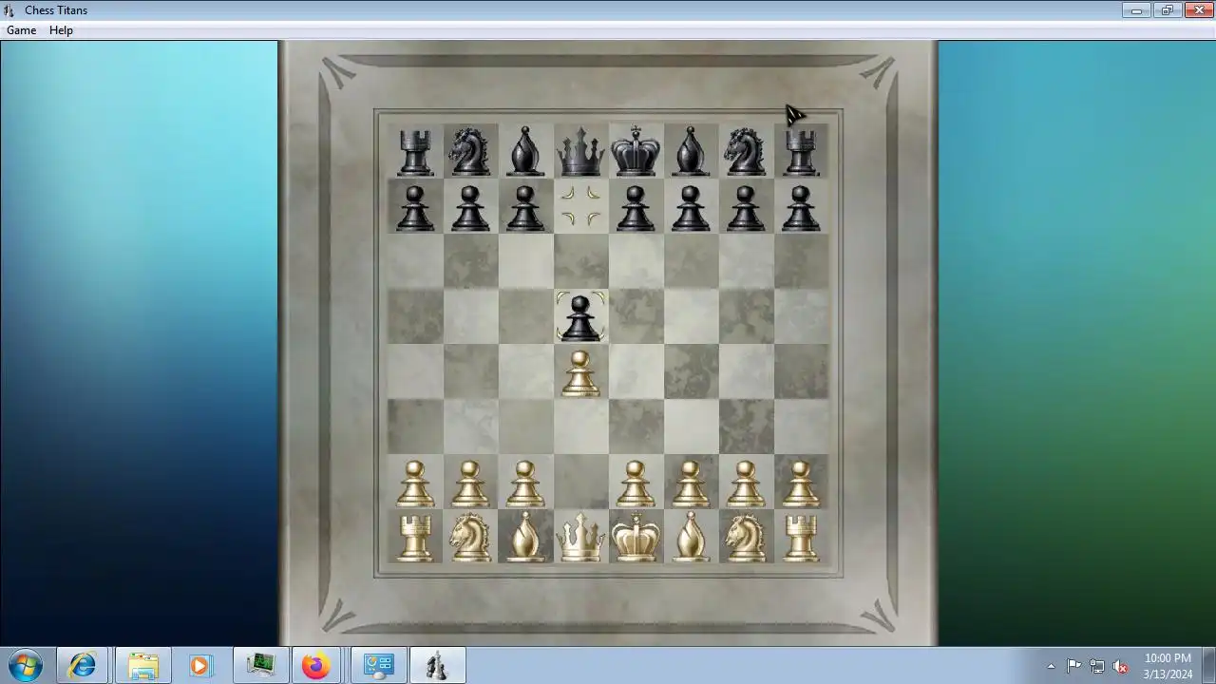Select the white queen on d1
1216x684 pixels.
point(580,538)
